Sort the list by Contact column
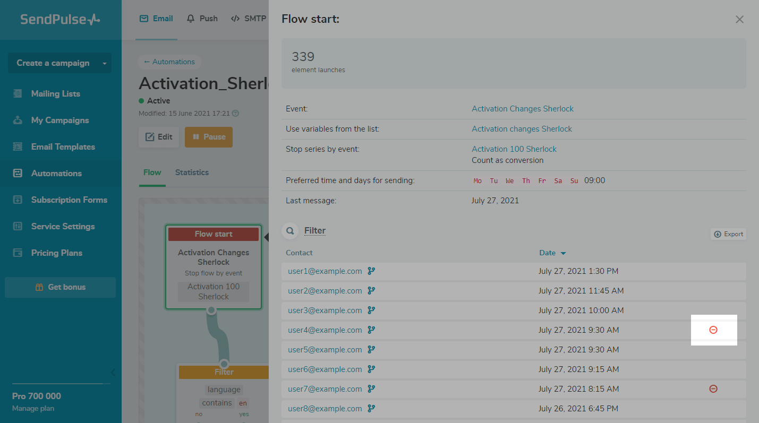Screen dimensions: 759x423 tap(299, 253)
